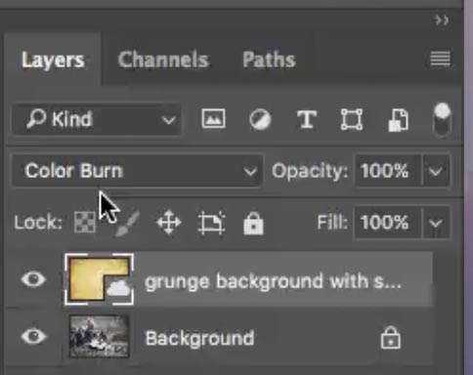
Task: Open the Layers panel hamburger menu
Action: pyautogui.click(x=440, y=59)
